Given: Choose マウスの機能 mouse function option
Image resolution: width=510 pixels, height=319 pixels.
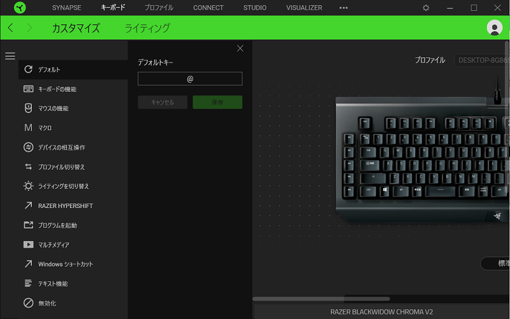Looking at the screenshot, I should tap(73, 108).
